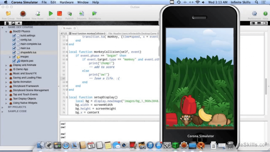
Task: Open the Corona Simulator application menu
Action: [25, 2]
